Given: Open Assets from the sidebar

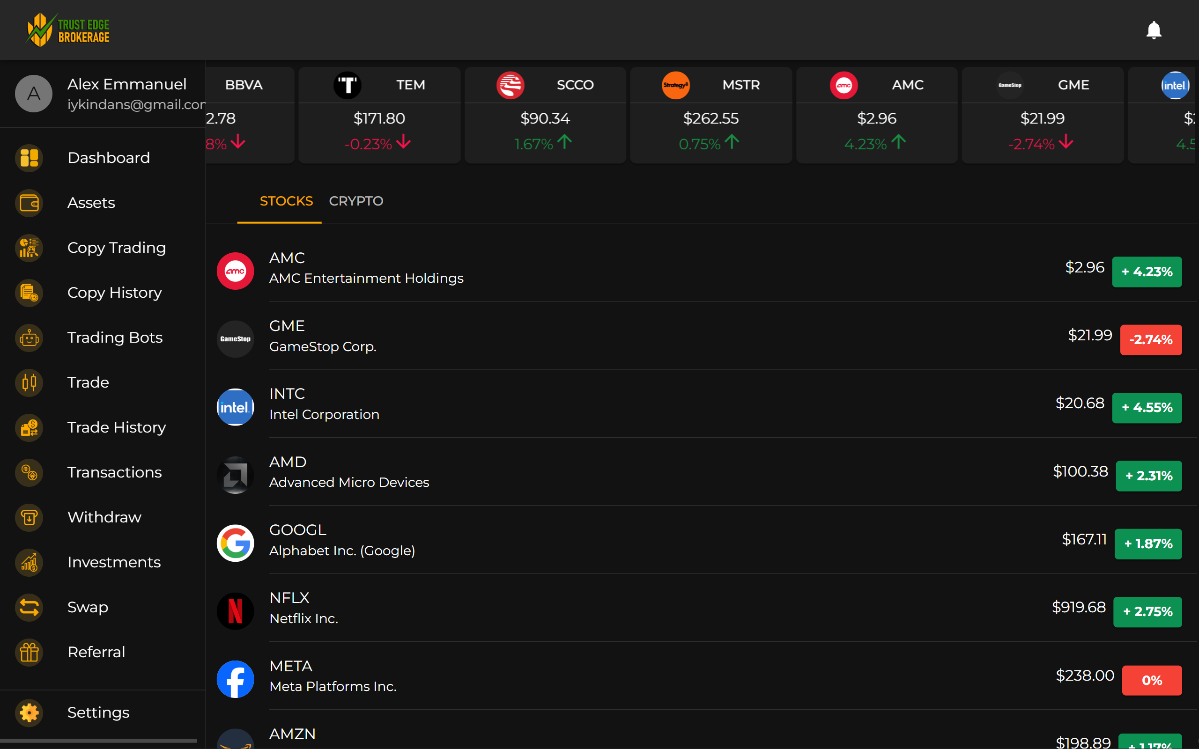Looking at the screenshot, I should coord(103,203).
